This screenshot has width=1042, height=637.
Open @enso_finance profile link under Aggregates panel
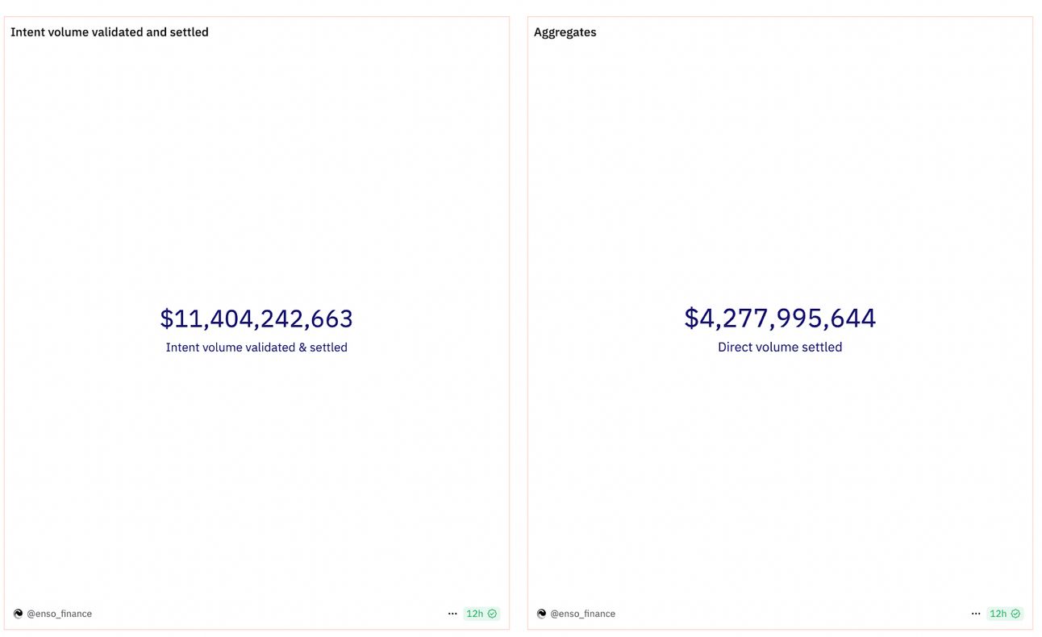tap(583, 614)
